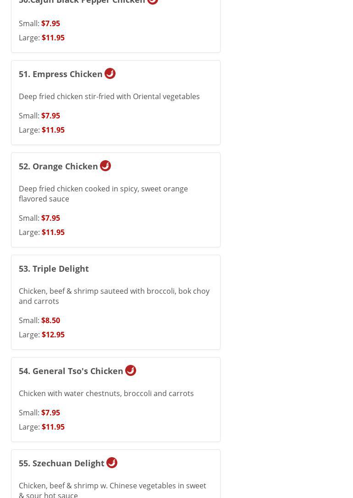Click the spicy icon next to Orange Chicken

[105, 166]
